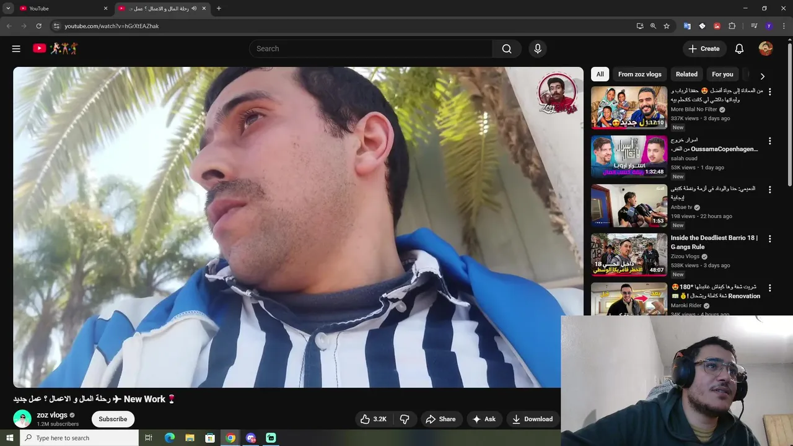Click the install/cast icon in address bar
Image resolution: width=793 pixels, height=446 pixels.
(x=640, y=26)
